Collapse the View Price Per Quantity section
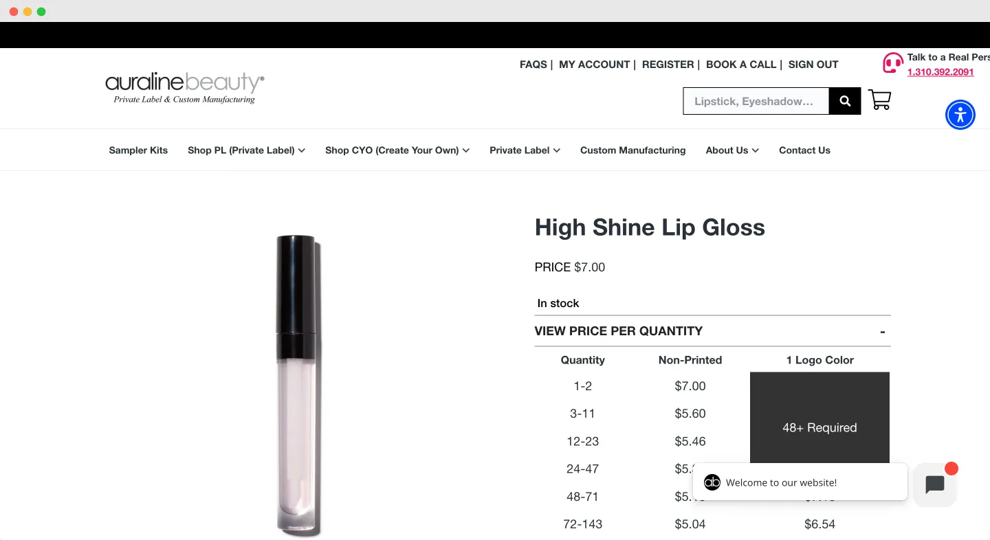The image size is (990, 540). (712, 331)
